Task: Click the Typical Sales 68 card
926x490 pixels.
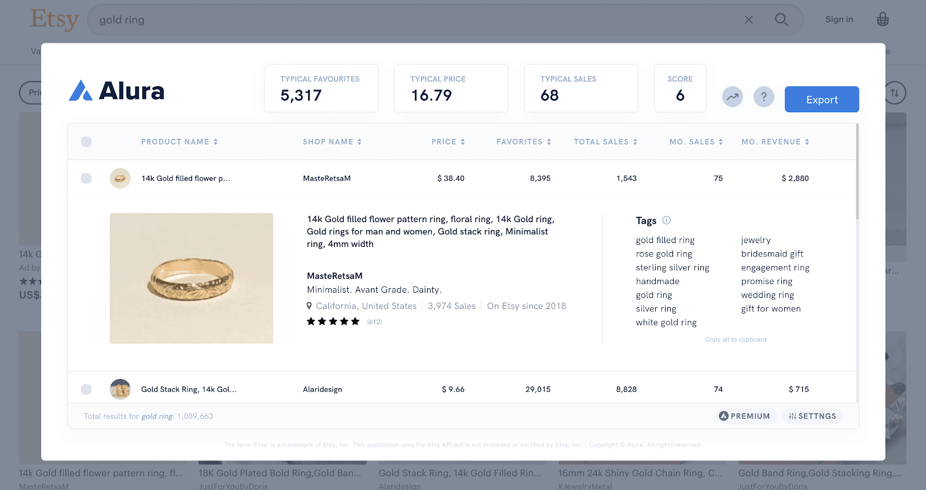Action: point(581,88)
